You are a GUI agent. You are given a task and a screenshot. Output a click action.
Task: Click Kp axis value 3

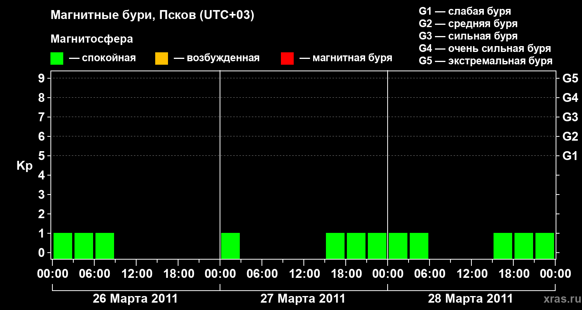tap(42, 195)
